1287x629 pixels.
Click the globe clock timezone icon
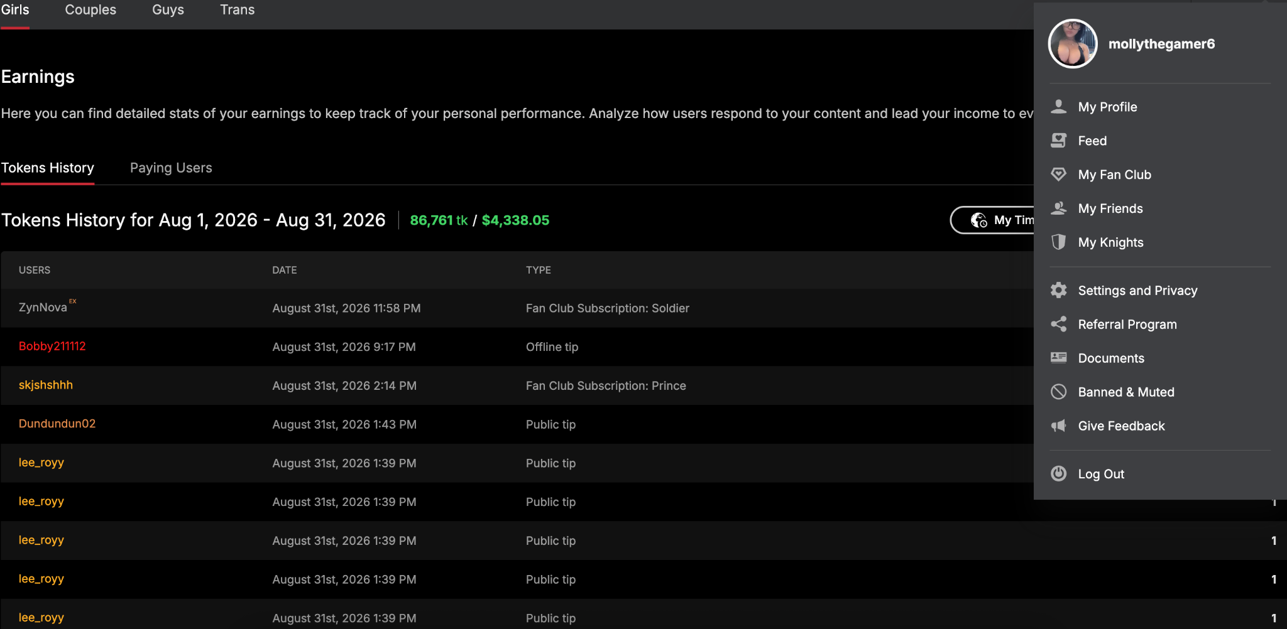point(979,220)
